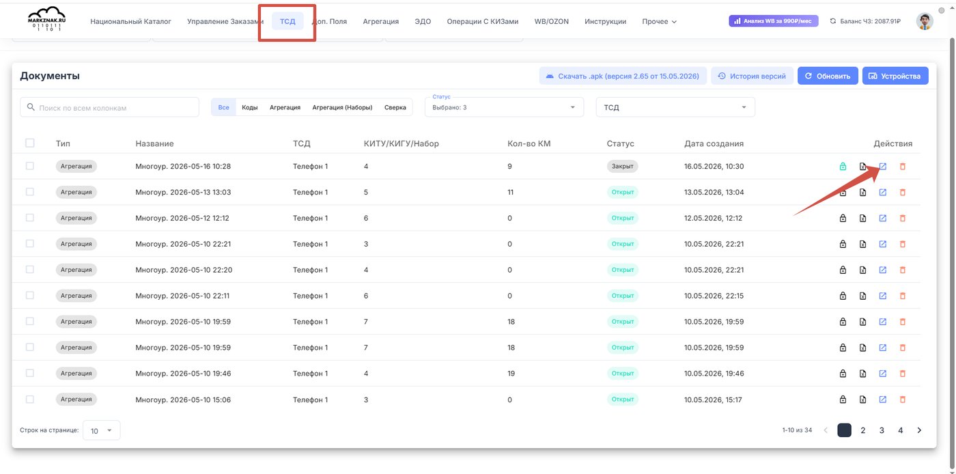This screenshot has width=956, height=474.
Task: Click lock icon for Многоур. 2026-05-10 19:46
Action: [843, 374]
